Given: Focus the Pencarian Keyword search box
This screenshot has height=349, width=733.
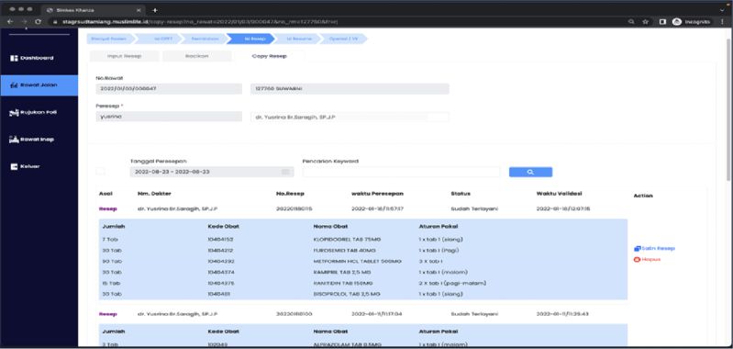Looking at the screenshot, I should [401, 172].
